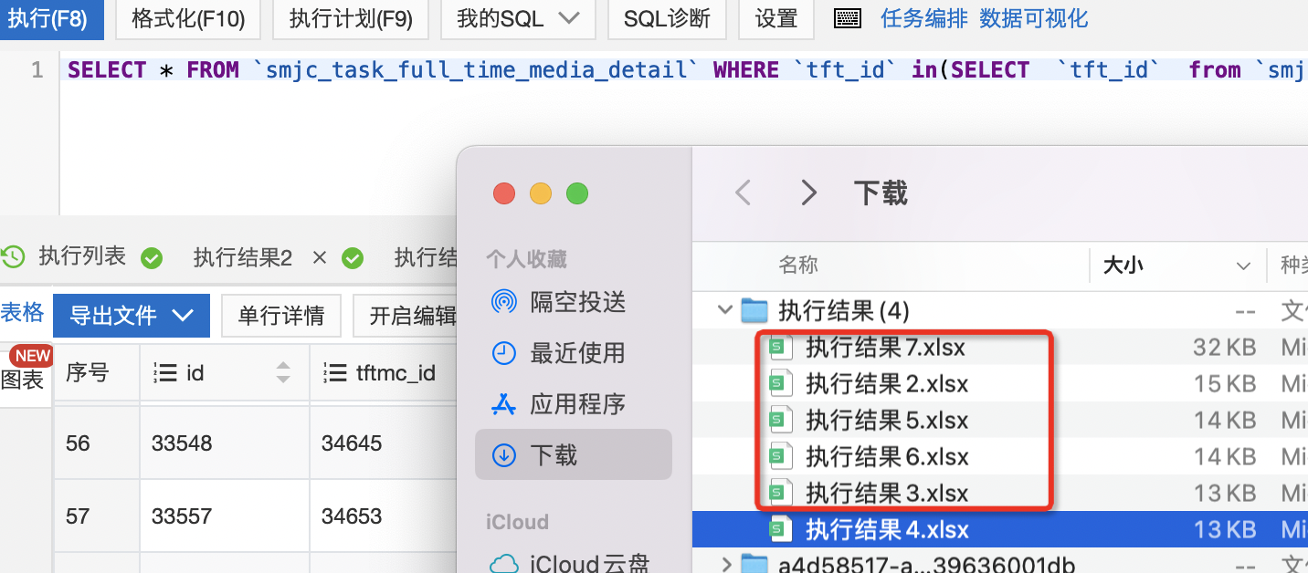The width and height of the screenshot is (1308, 573).
Task: Open the history clock icon beside 执行列表
Action: (x=13, y=257)
